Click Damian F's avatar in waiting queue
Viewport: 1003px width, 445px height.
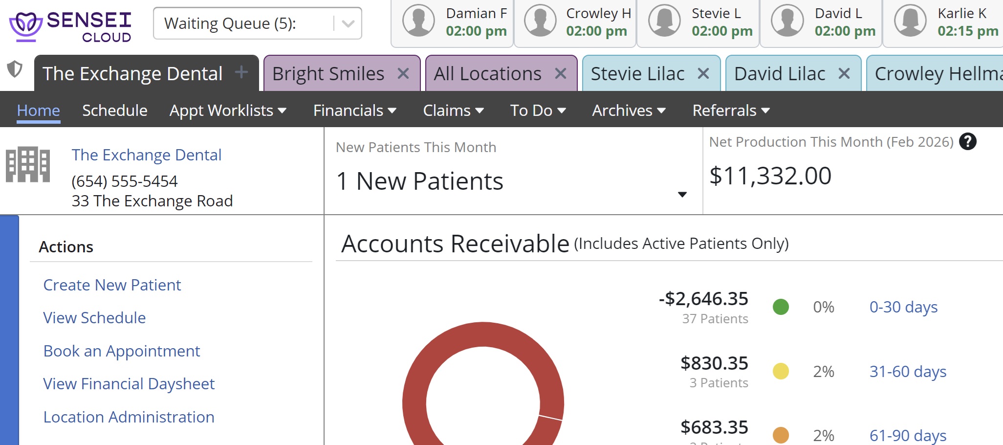[418, 21]
